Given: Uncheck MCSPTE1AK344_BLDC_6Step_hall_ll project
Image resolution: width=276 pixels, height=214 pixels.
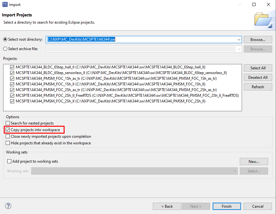Looking at the screenshot, I should point(12,67).
